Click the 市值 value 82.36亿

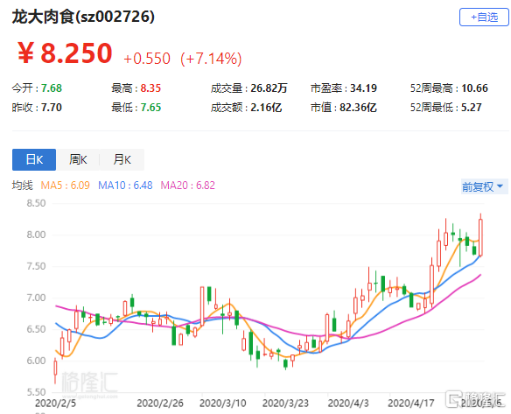click(358, 108)
